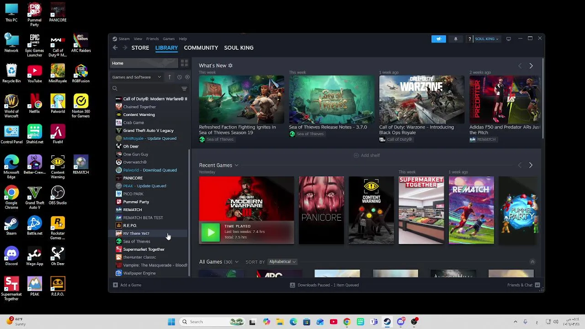Open Games and Software filter dropdown
The image size is (585, 329).
point(137,77)
